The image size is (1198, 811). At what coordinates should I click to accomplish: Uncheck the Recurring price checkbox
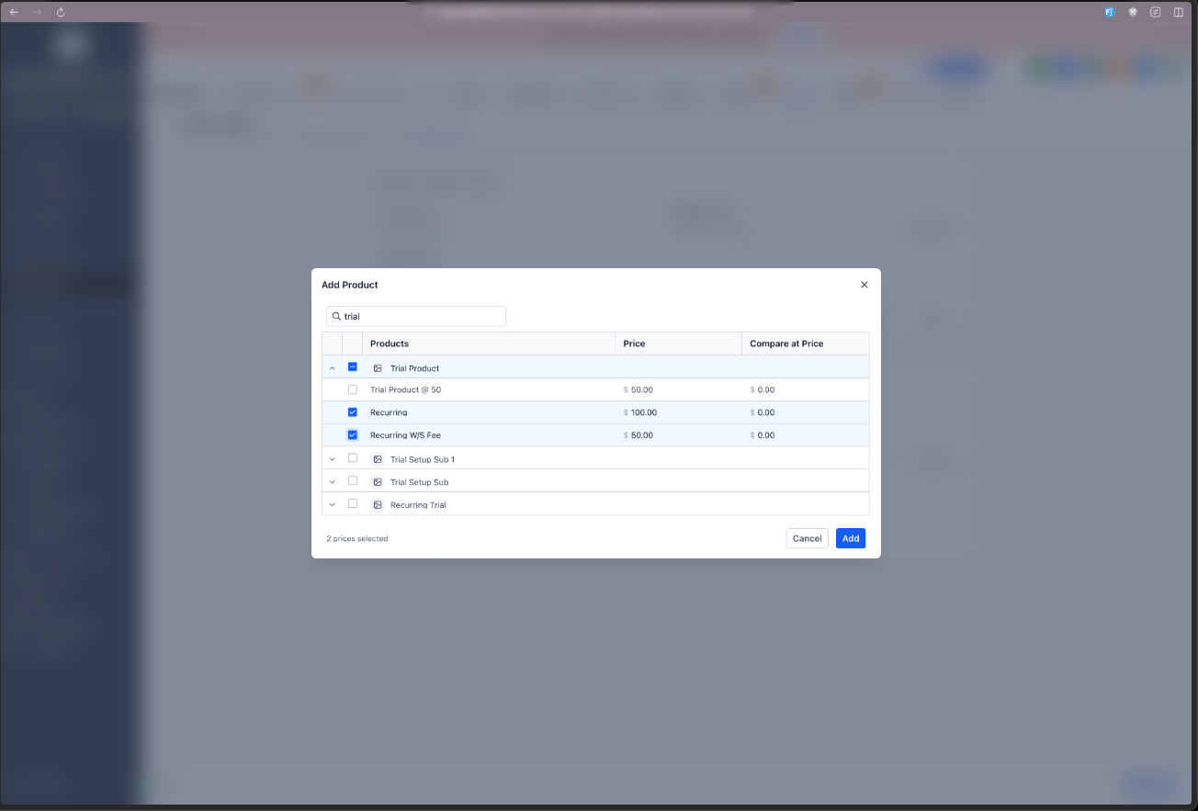coord(353,411)
